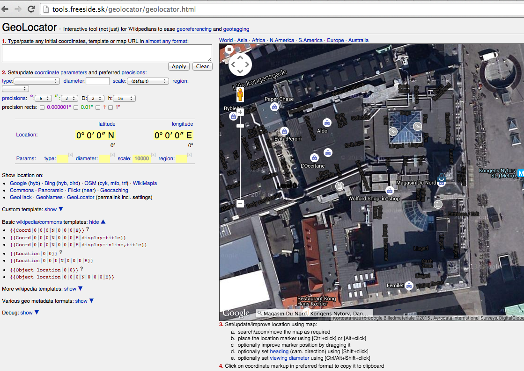Jump the map to Europe
The image size is (524, 371).
click(x=335, y=40)
